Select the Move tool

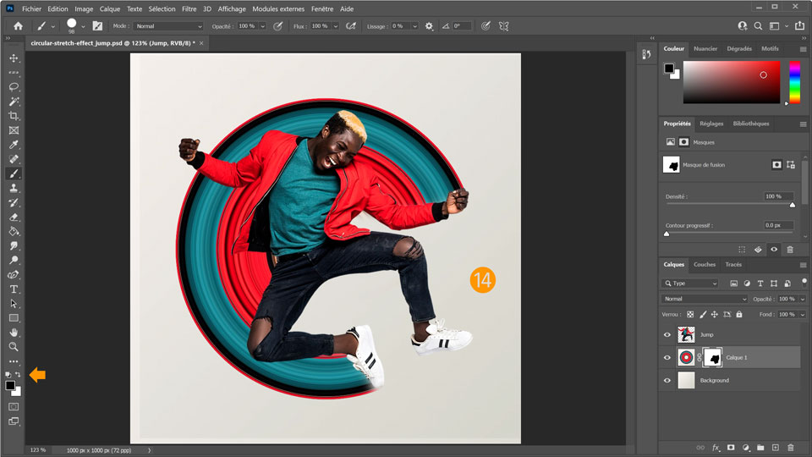click(x=14, y=58)
